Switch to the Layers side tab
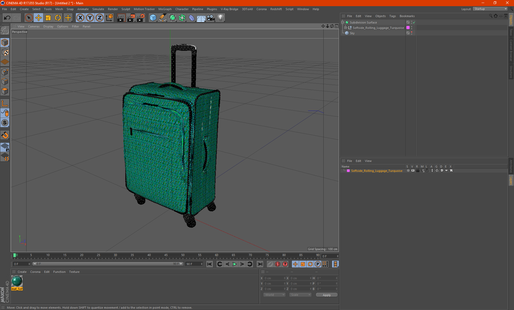This screenshot has height=310, width=514. [x=511, y=180]
